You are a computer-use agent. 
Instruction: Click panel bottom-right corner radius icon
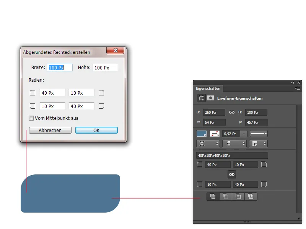264,184
